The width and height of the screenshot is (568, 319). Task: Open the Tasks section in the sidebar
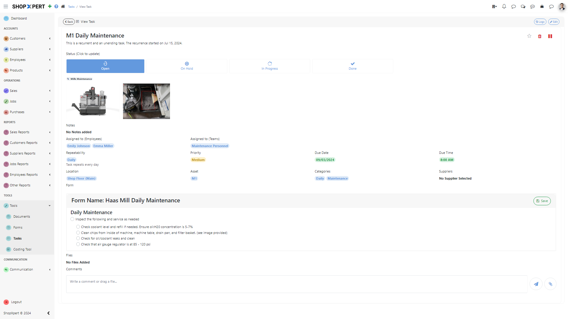17,238
